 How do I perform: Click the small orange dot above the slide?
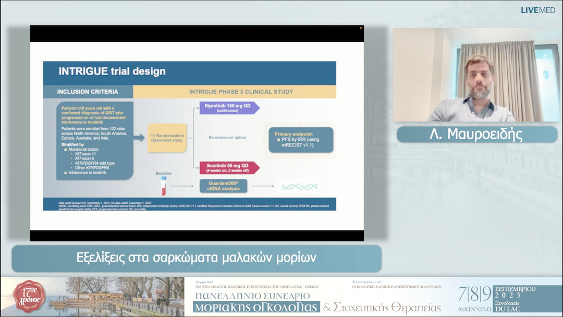361,28
